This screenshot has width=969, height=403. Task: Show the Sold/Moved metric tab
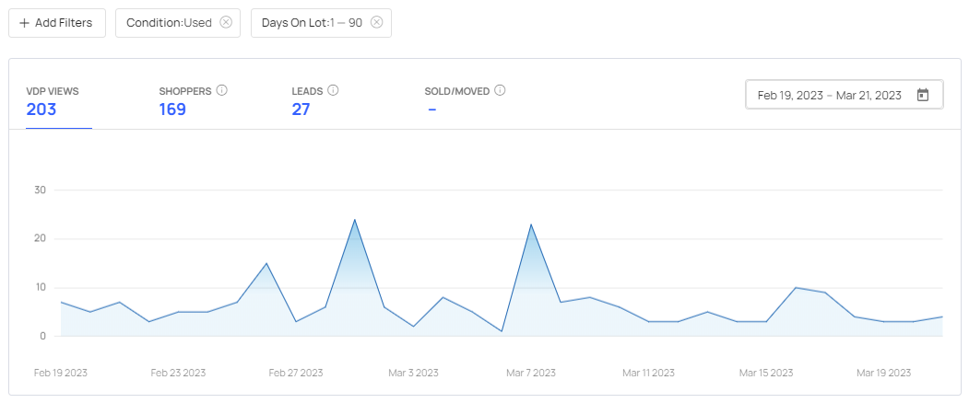pos(456,101)
